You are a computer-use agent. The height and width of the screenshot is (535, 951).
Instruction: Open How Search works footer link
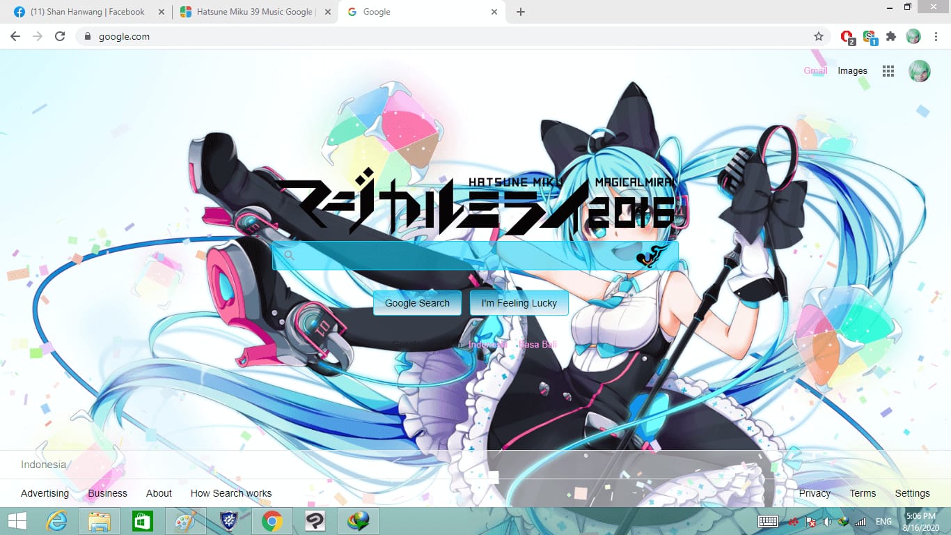click(x=231, y=493)
